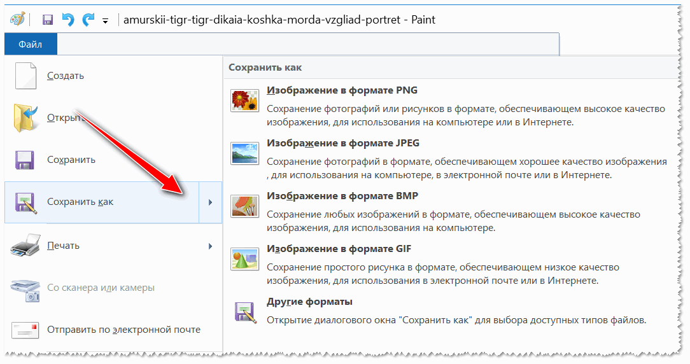Image resolution: width=690 pixels, height=364 pixels.
Task: Open the Customize Quick Access Toolbar dropdown
Action: coord(105,20)
